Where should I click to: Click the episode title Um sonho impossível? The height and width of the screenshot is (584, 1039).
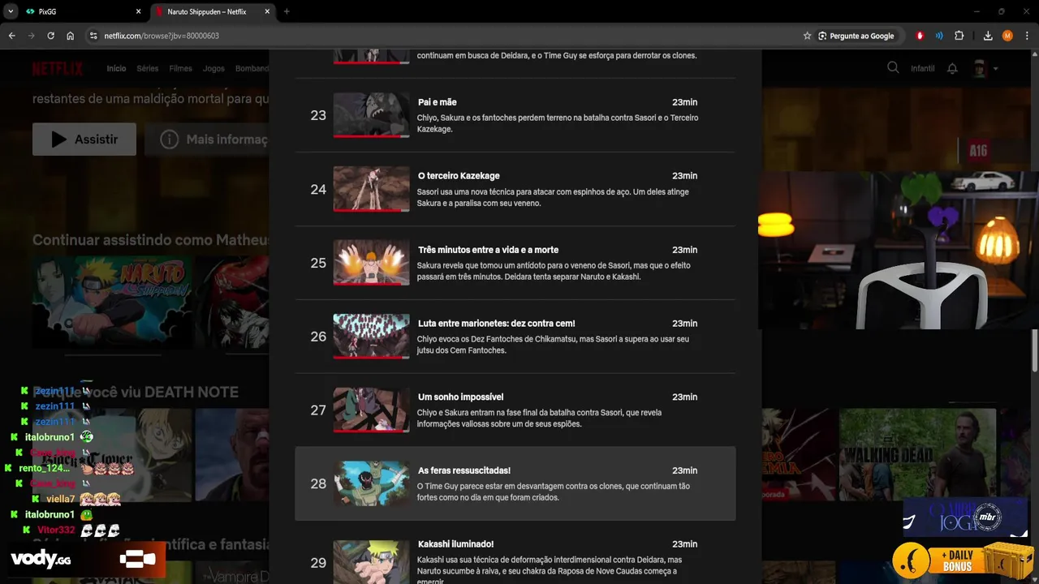(x=461, y=397)
